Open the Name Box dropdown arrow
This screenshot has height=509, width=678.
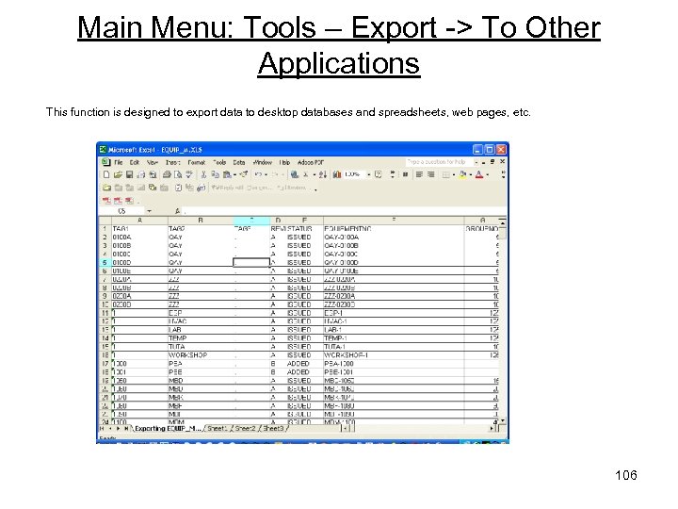click(x=149, y=211)
